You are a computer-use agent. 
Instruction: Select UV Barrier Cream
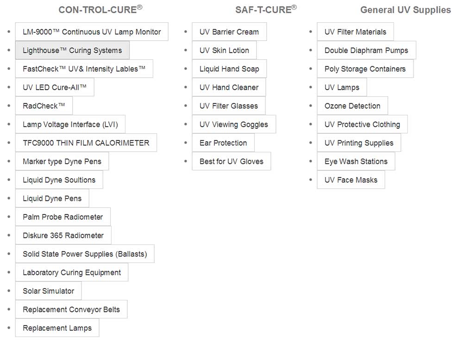[229, 31]
